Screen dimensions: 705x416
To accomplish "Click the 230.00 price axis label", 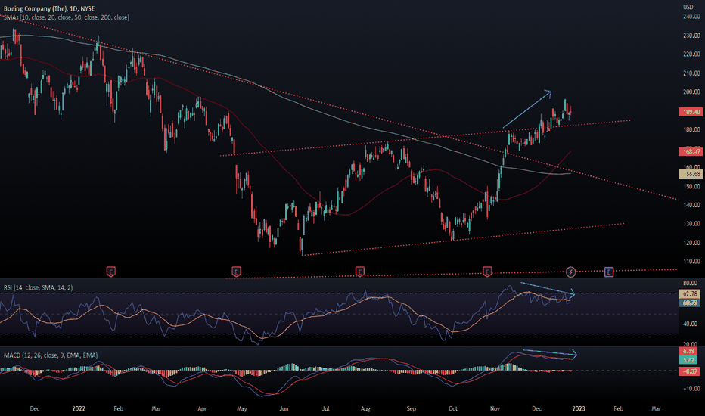I will click(x=691, y=36).
